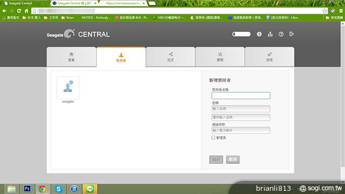Click the colorful extension icon beside the star

333,11
